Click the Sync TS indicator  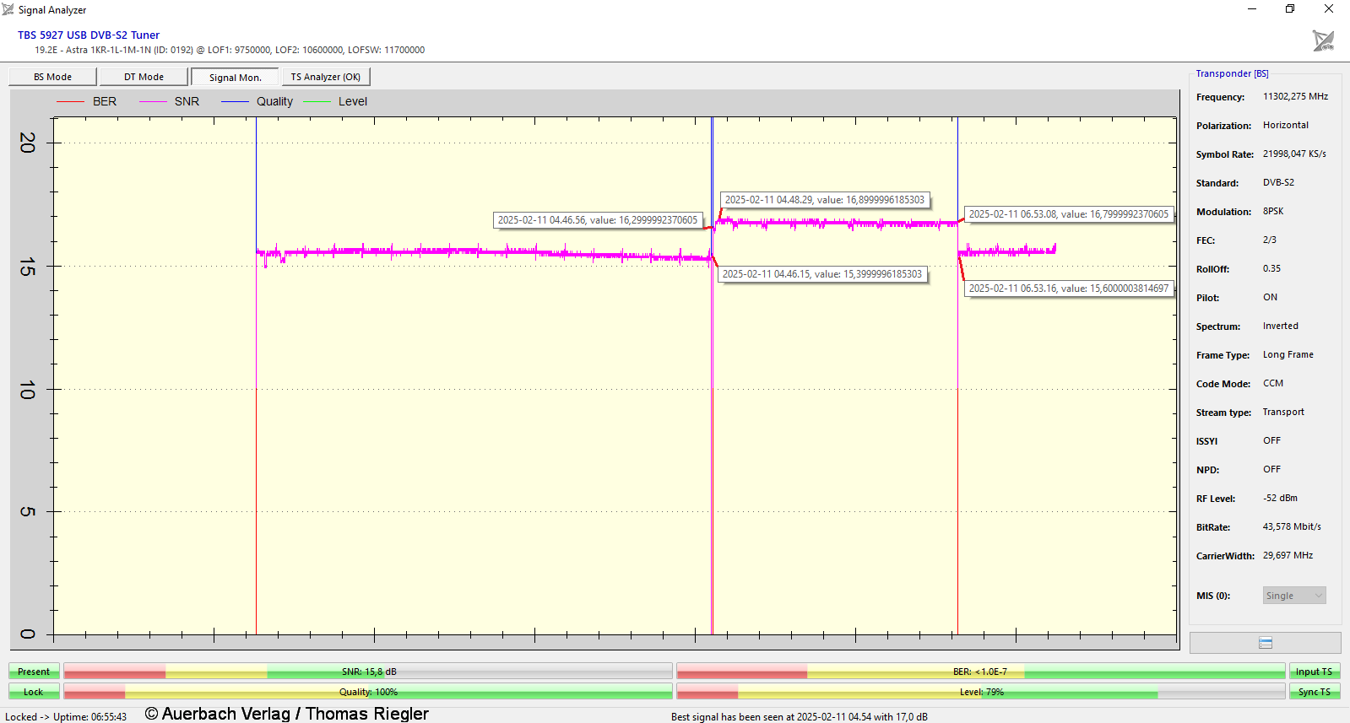pos(1314,692)
